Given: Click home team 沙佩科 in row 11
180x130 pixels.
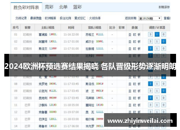Looking at the screenshot, I should pos(43,105).
